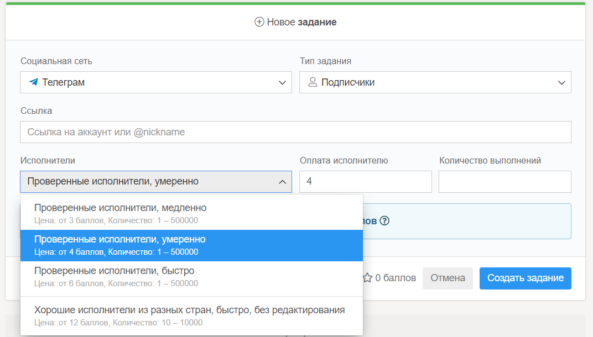Collapse the Исполнители dropdown with up chevron
This screenshot has width=593, height=337.
tap(282, 182)
